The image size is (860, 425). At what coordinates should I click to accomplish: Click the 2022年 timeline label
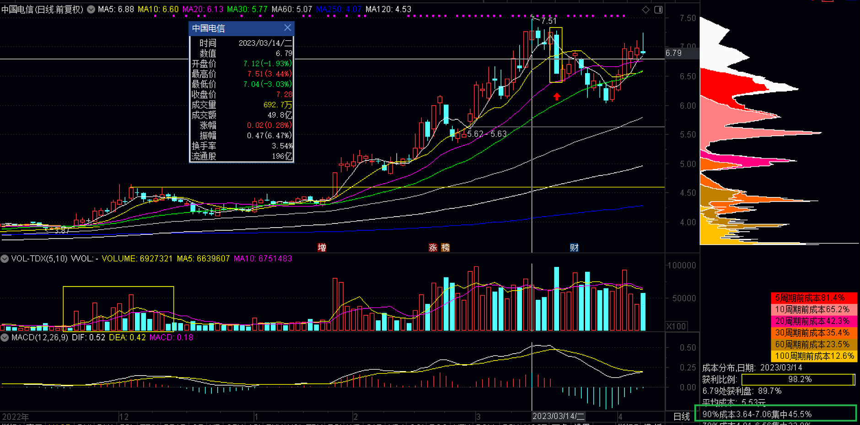point(16,417)
